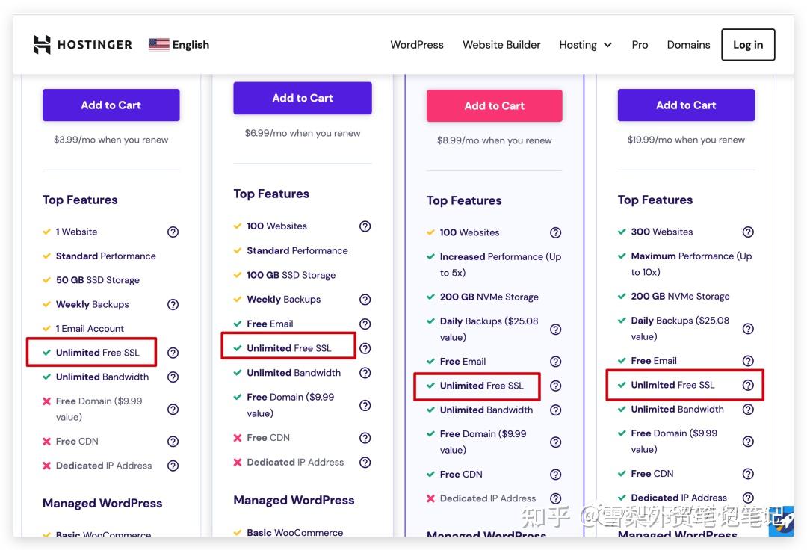807x550 pixels.
Task: Add the $8.99 renewal plan to cart
Action: 494,105
